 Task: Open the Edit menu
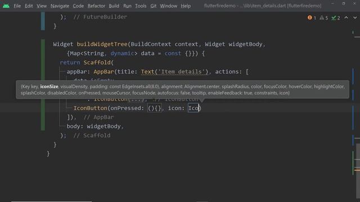[x=29, y=6]
